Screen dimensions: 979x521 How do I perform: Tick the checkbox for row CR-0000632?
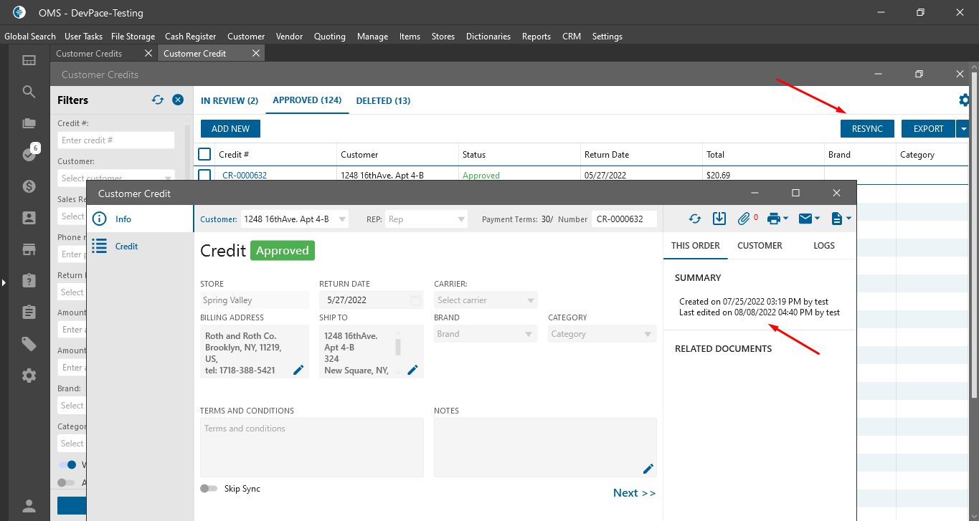pyautogui.click(x=204, y=175)
